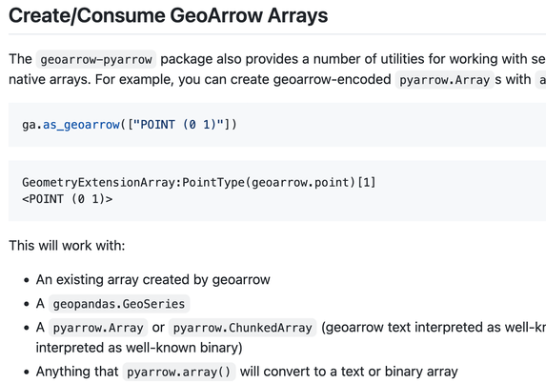The width and height of the screenshot is (546, 383).
Task: Click the Create/Consume GeoArrow Arrays heading
Action: click(169, 15)
